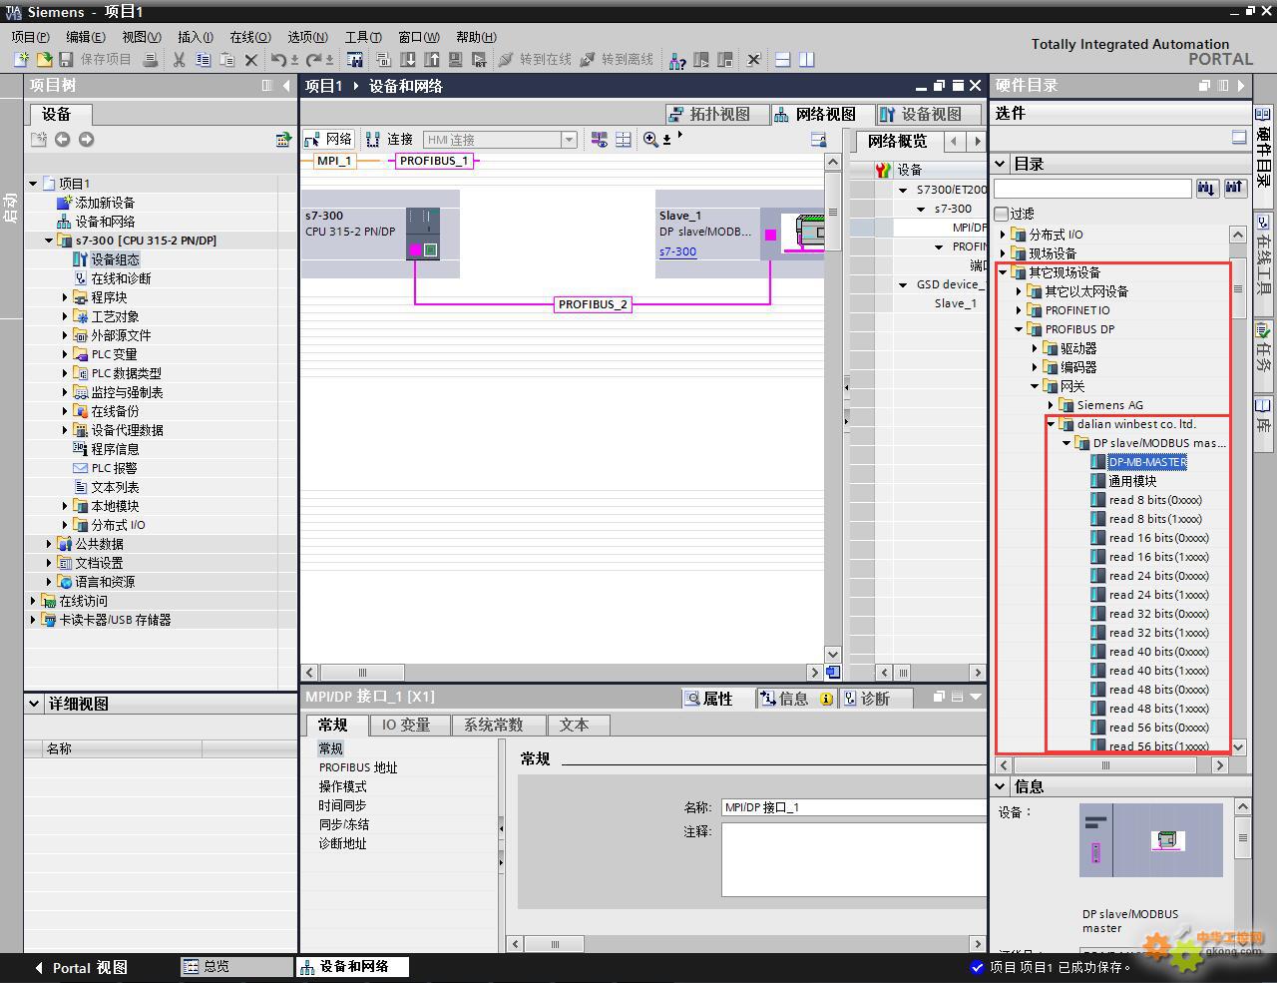
Task: Click the search upward icon in catalog
Action: click(1235, 188)
